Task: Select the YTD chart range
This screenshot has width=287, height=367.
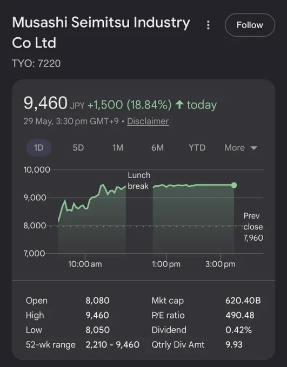Action: pos(197,148)
